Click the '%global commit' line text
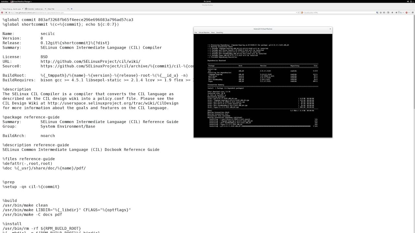The width and height of the screenshot is (415, 233). [68, 20]
